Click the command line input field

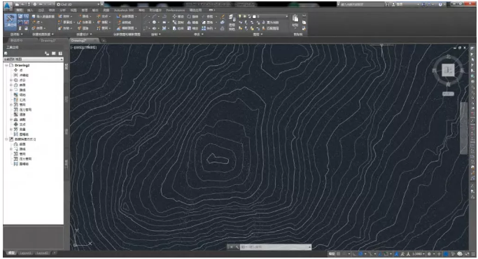pos(275,247)
